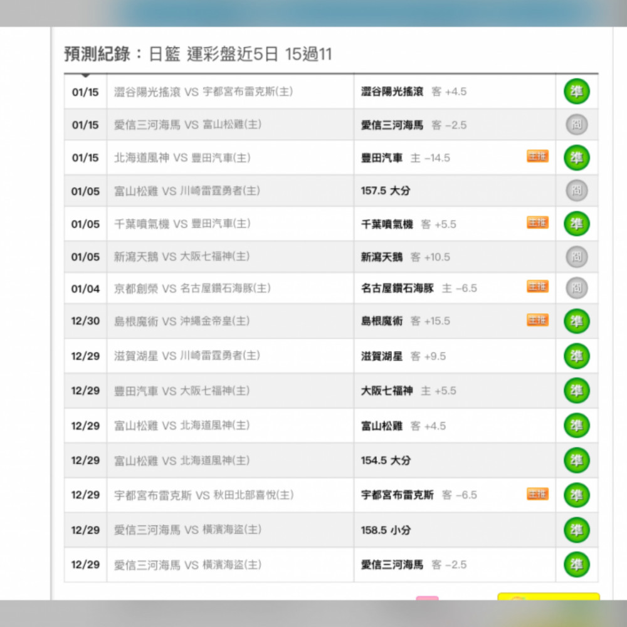Click the pick 名古屋鑽石海豚 主 -6.5
This screenshot has width=627, height=627.
[x=419, y=288]
